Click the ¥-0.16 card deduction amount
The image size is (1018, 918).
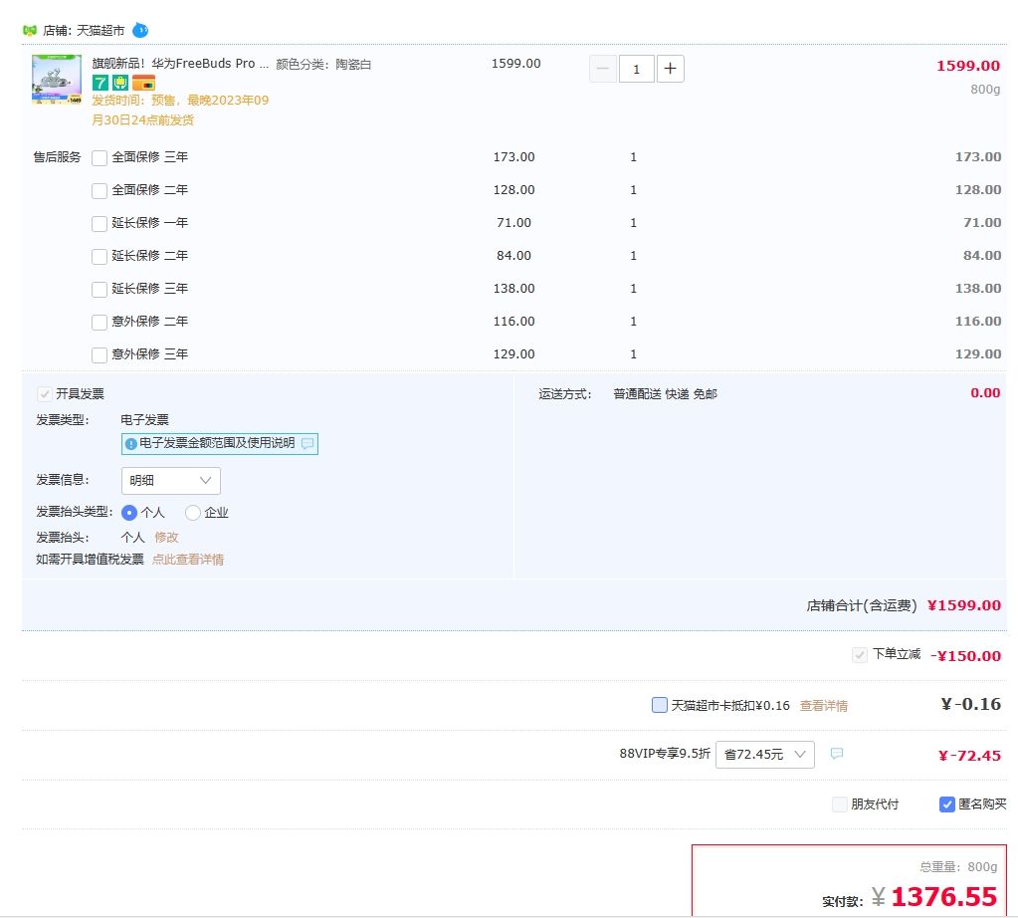click(970, 704)
